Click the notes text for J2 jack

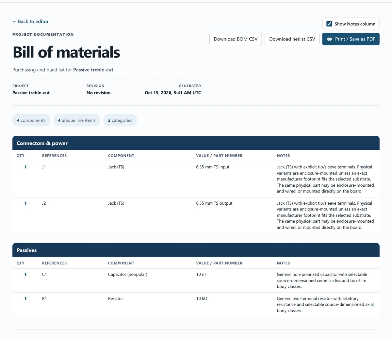tap(325, 215)
